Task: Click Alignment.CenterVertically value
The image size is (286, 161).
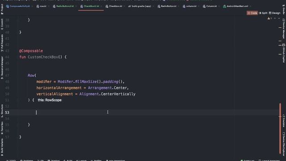Action: coord(107,94)
